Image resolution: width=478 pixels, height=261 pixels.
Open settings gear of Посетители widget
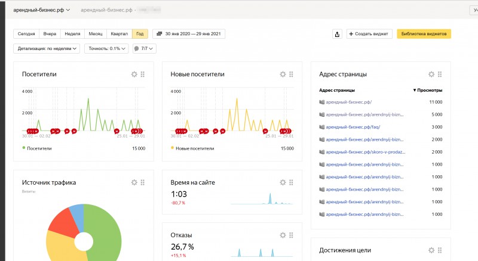point(134,74)
